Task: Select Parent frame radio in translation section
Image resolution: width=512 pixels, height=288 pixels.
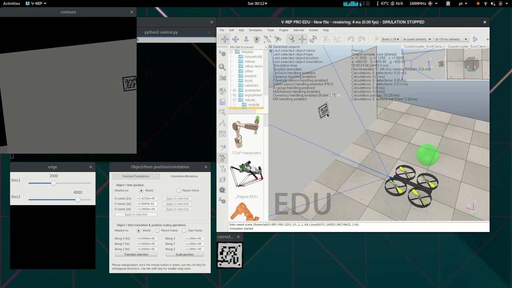Action: [x=158, y=230]
